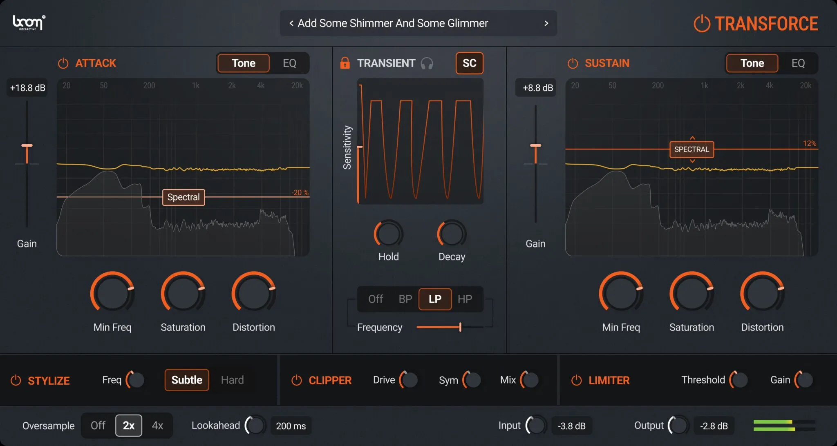Screen dimensions: 837x446
Task: Switch Attack section to EQ tab
Action: 289,63
